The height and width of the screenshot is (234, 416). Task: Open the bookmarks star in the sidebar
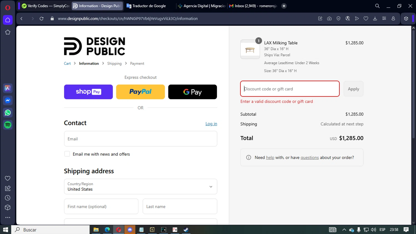pyautogui.click(x=8, y=32)
